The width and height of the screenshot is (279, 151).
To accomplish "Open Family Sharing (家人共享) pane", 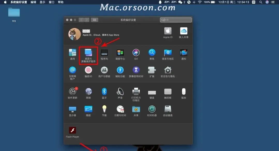I will pos(184,31).
